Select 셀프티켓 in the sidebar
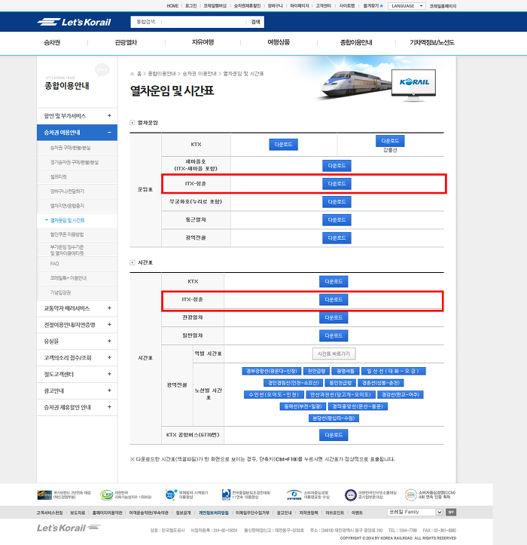This screenshot has width=527, height=545. click(x=58, y=177)
